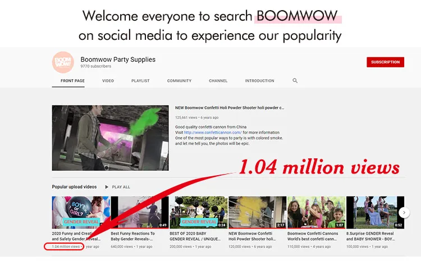Open '2020 Funny and Creative' video title
This screenshot has width=421, height=265.
(76, 236)
